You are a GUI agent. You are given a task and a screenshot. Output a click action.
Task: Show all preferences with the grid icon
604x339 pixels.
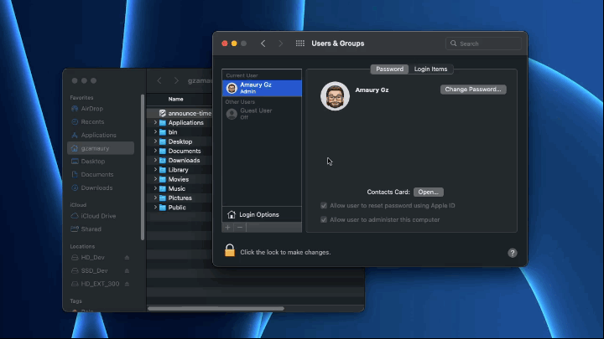coord(299,44)
